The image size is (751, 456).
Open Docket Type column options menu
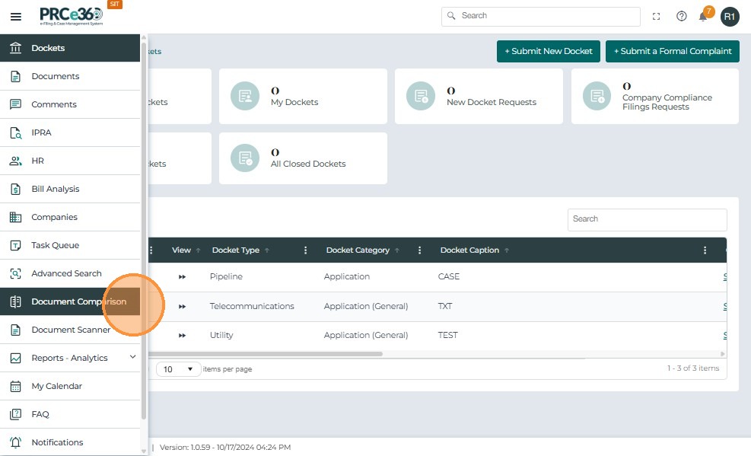(x=305, y=250)
